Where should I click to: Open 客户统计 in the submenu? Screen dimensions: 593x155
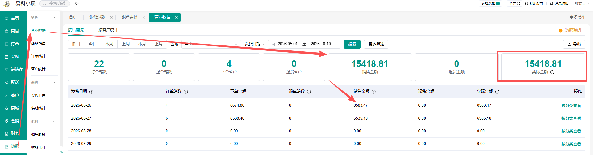point(38,69)
